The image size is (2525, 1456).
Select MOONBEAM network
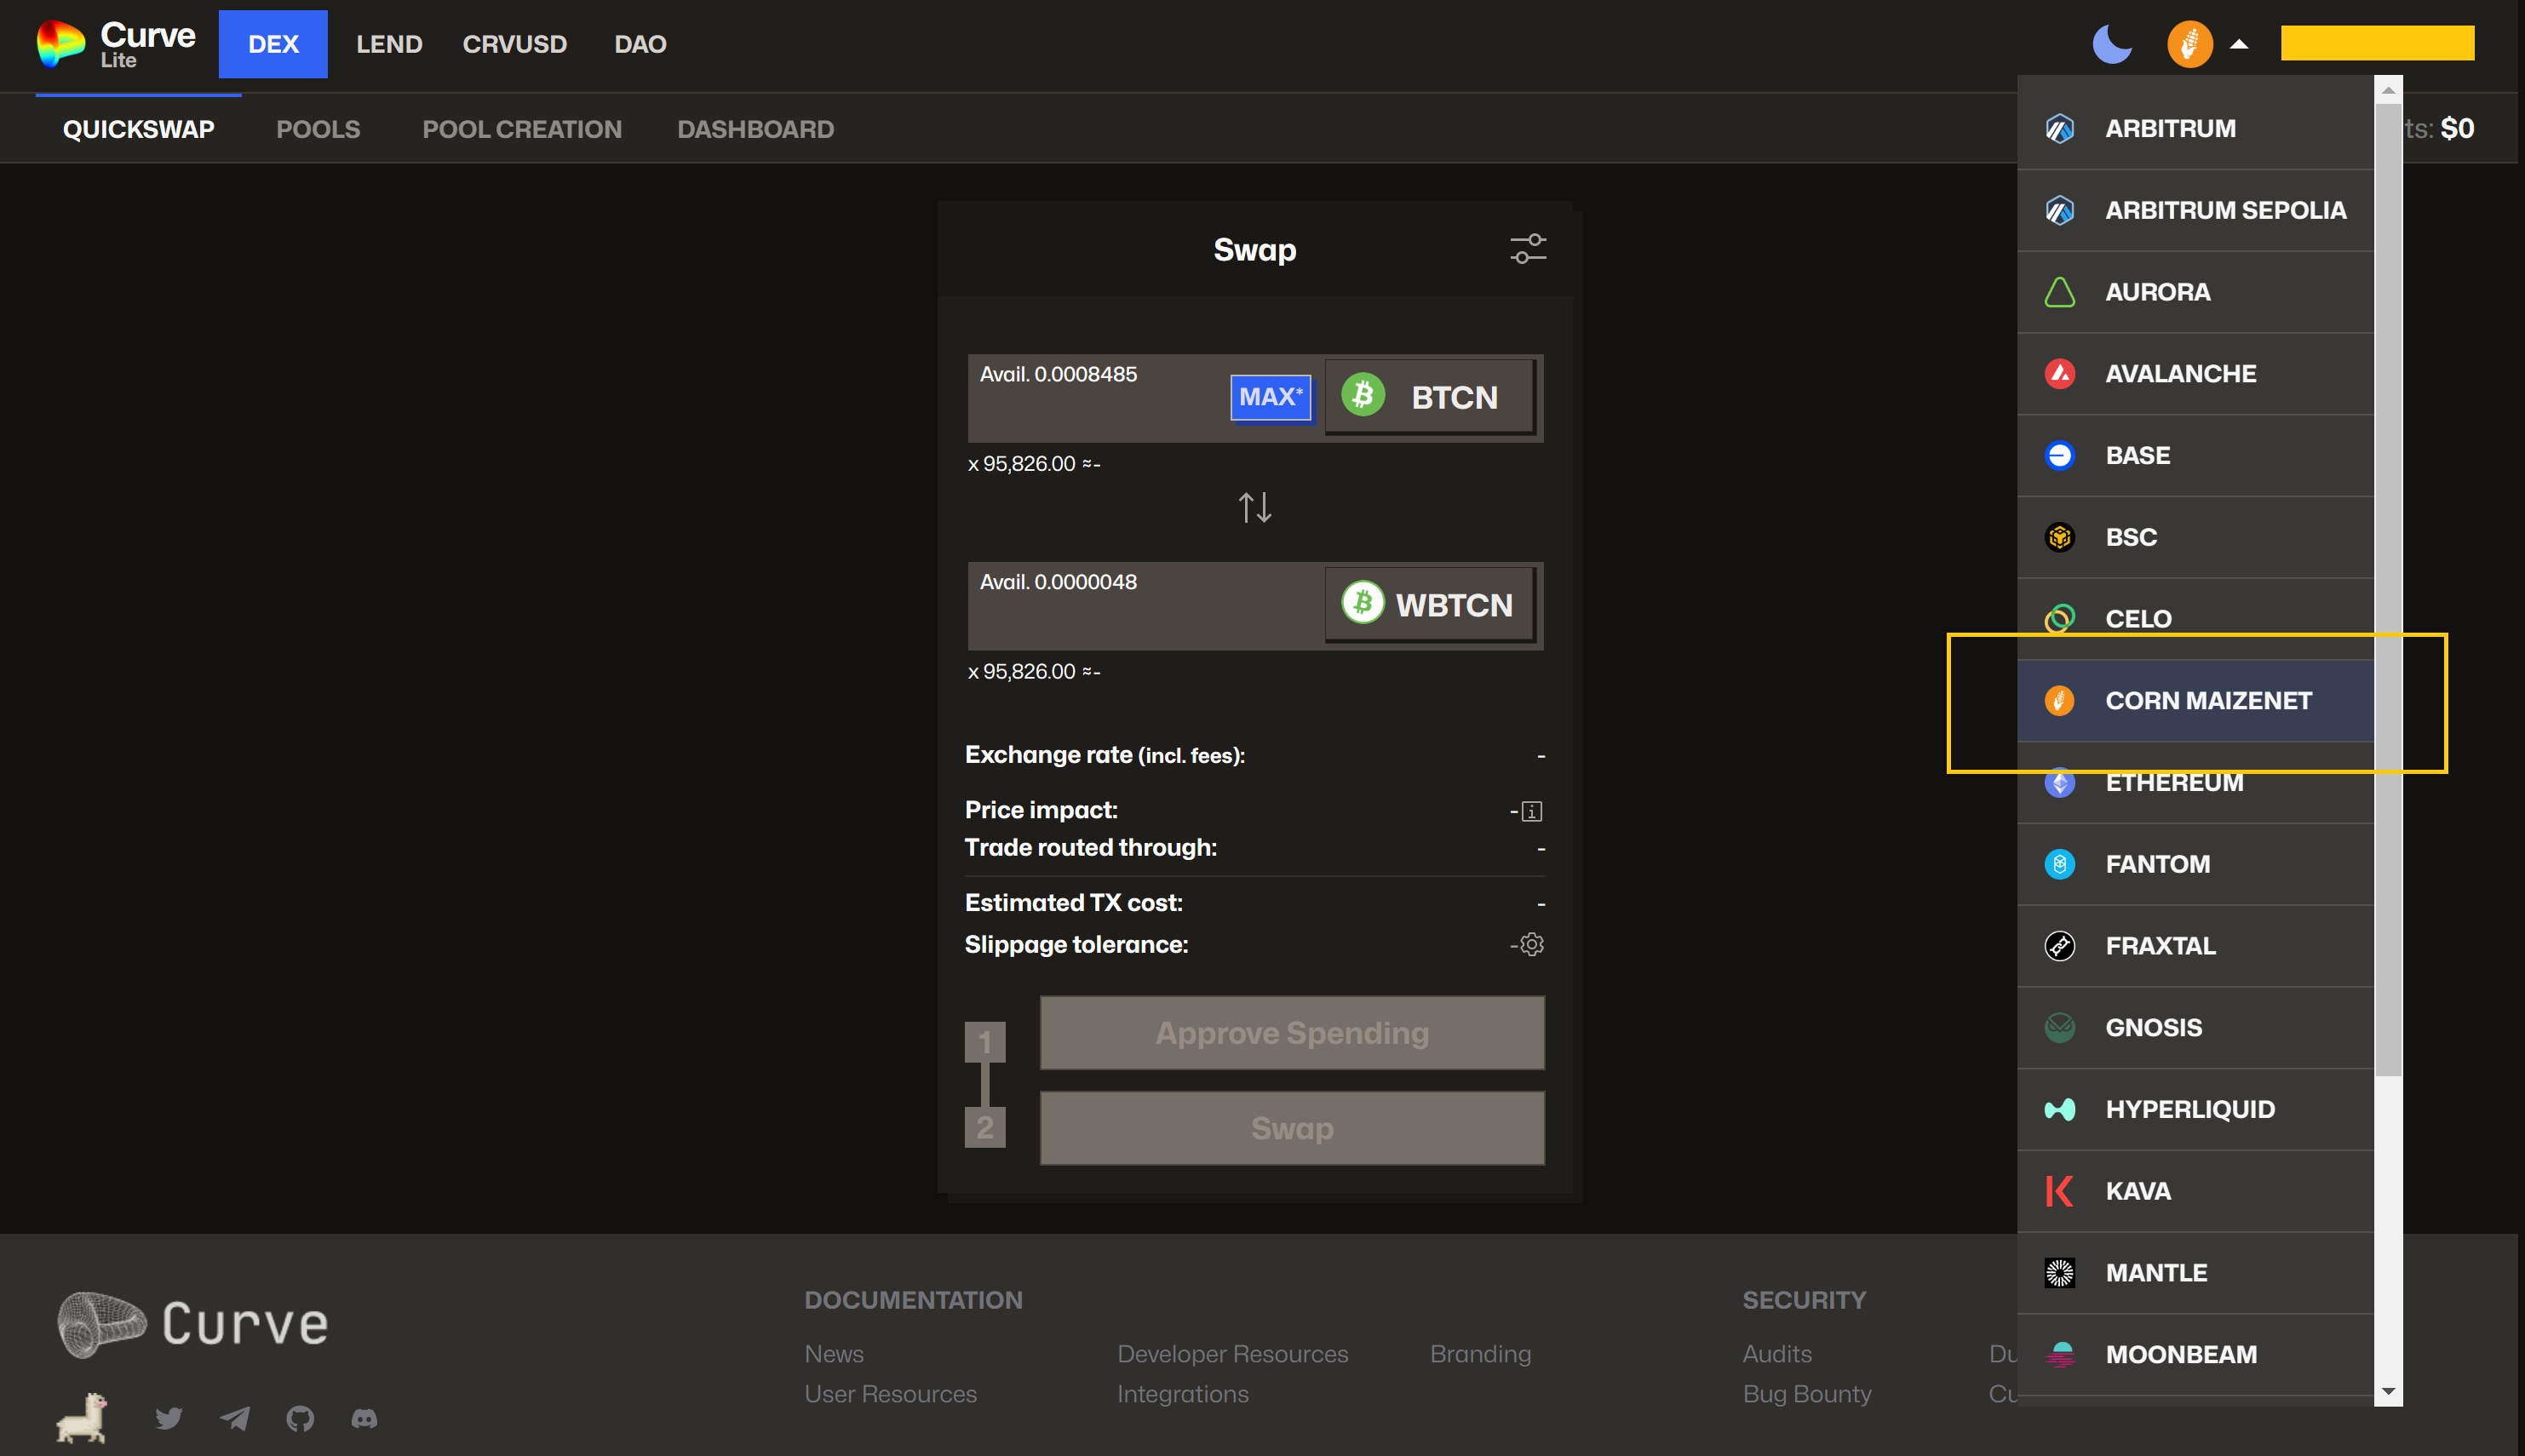(2195, 1355)
